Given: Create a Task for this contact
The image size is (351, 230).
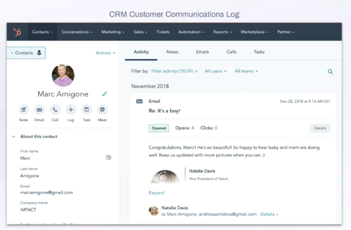Looking at the screenshot, I should point(86,109).
